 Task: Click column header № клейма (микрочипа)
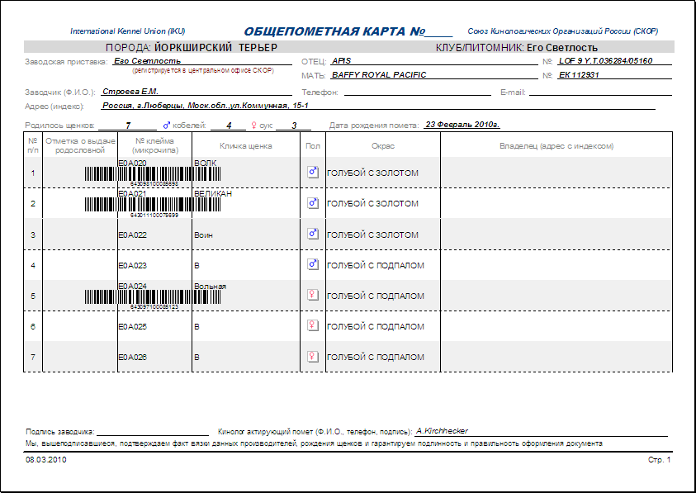tap(155, 145)
